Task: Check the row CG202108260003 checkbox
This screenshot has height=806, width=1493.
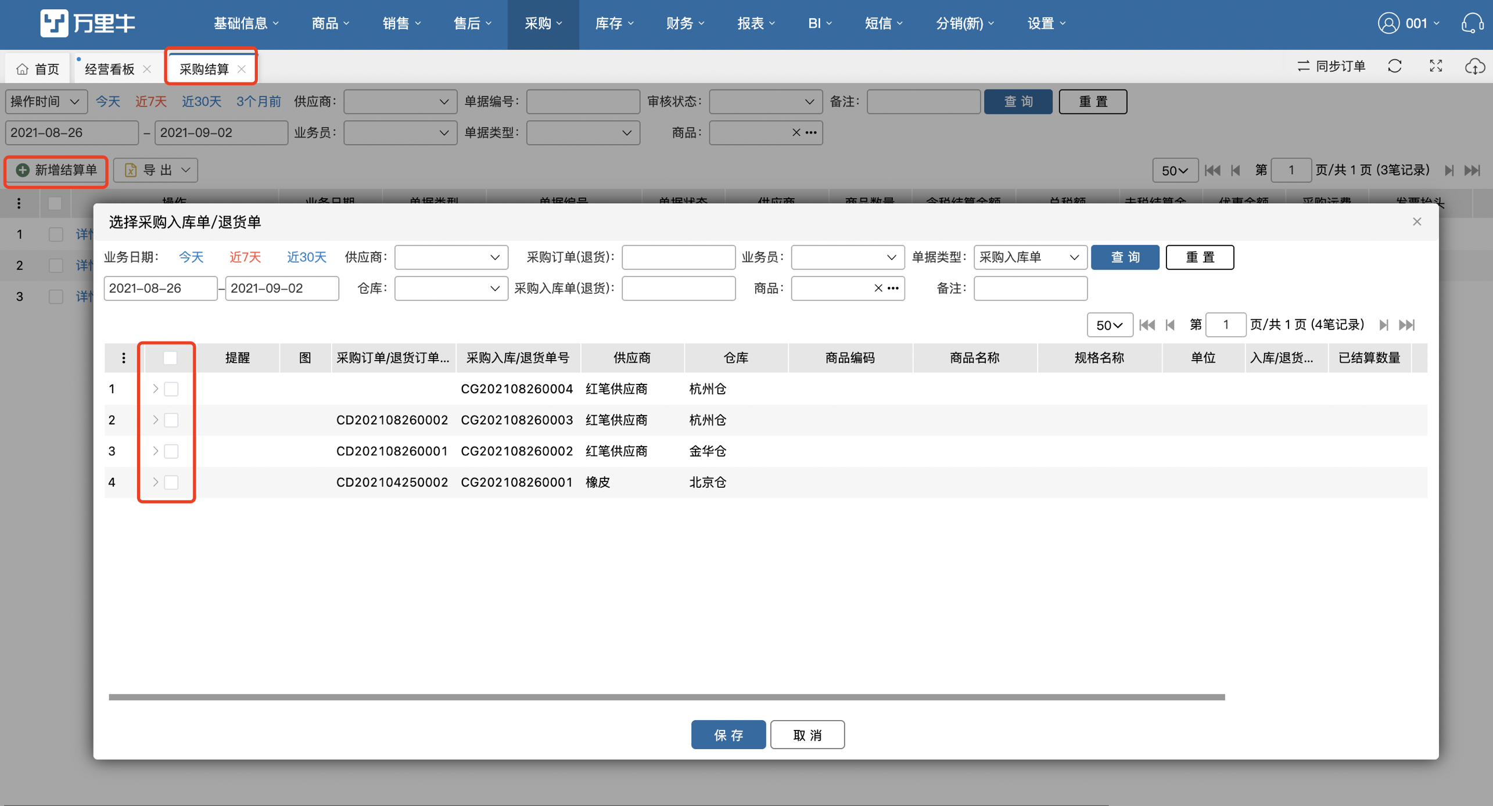Action: click(171, 420)
